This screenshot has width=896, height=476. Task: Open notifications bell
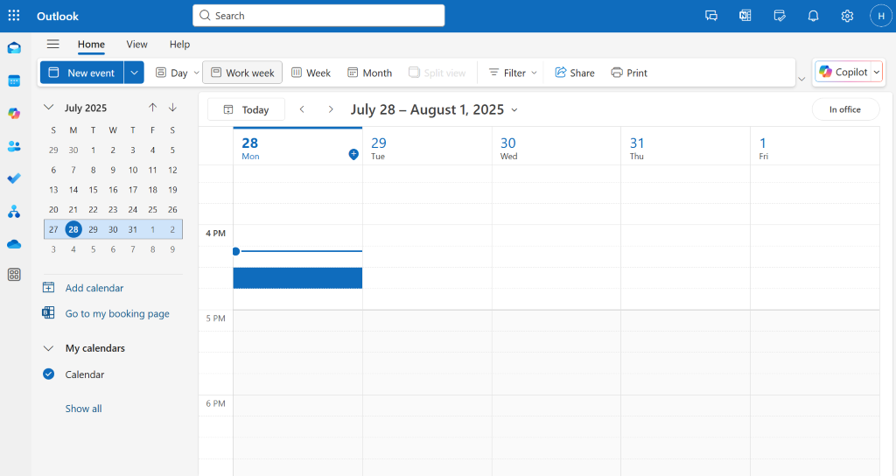pos(813,16)
